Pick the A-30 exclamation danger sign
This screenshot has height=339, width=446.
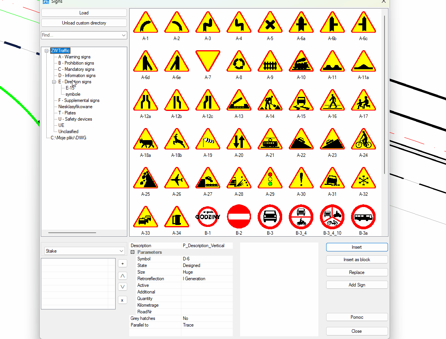click(x=301, y=178)
